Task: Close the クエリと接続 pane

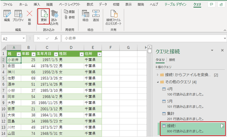Action: tap(222, 50)
